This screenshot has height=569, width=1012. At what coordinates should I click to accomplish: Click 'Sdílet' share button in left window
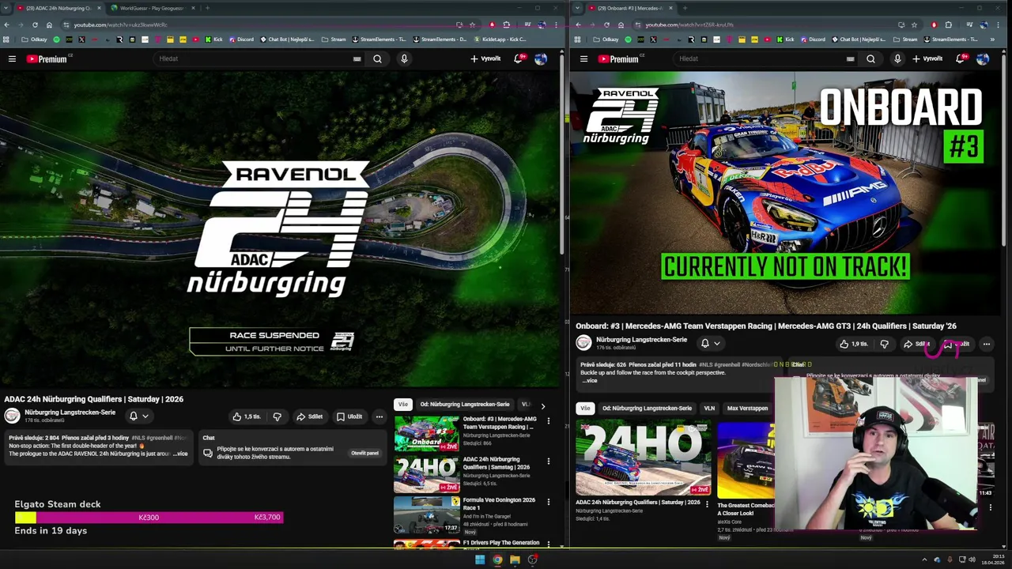pyautogui.click(x=309, y=416)
